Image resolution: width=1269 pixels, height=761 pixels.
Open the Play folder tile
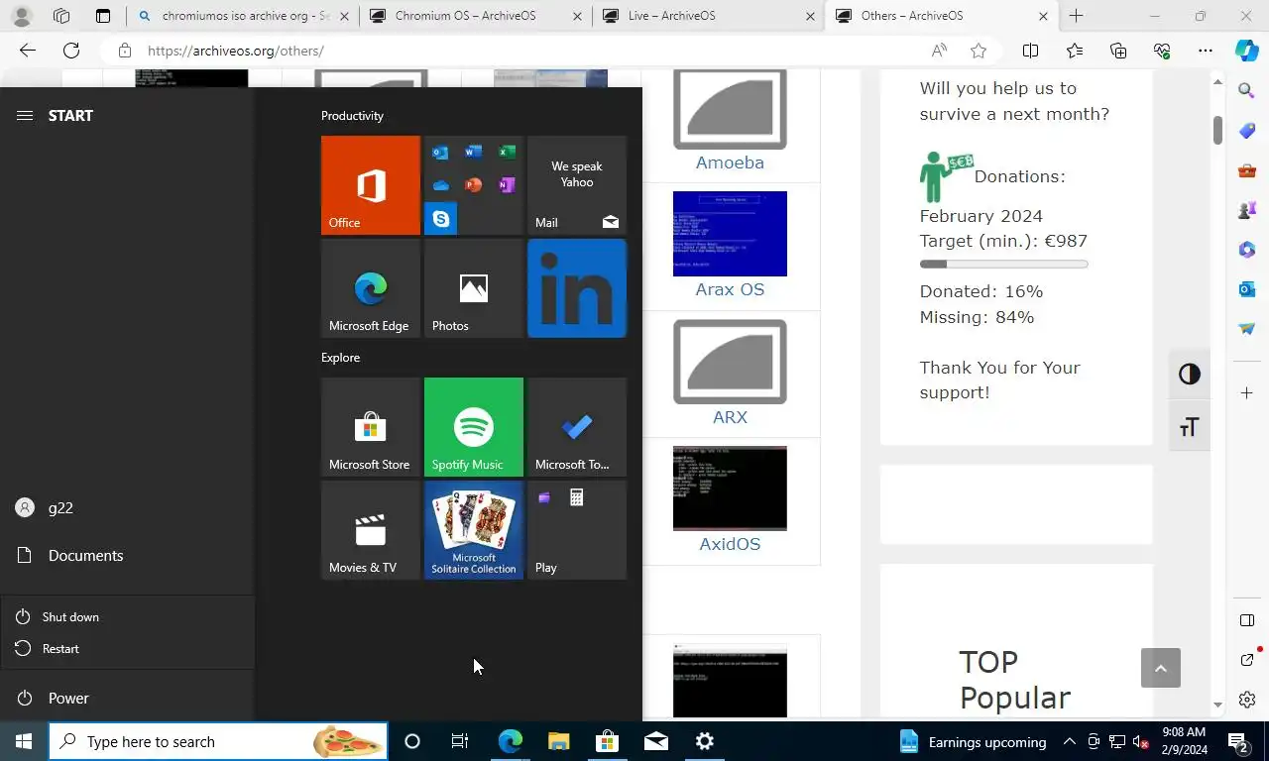[577, 530]
